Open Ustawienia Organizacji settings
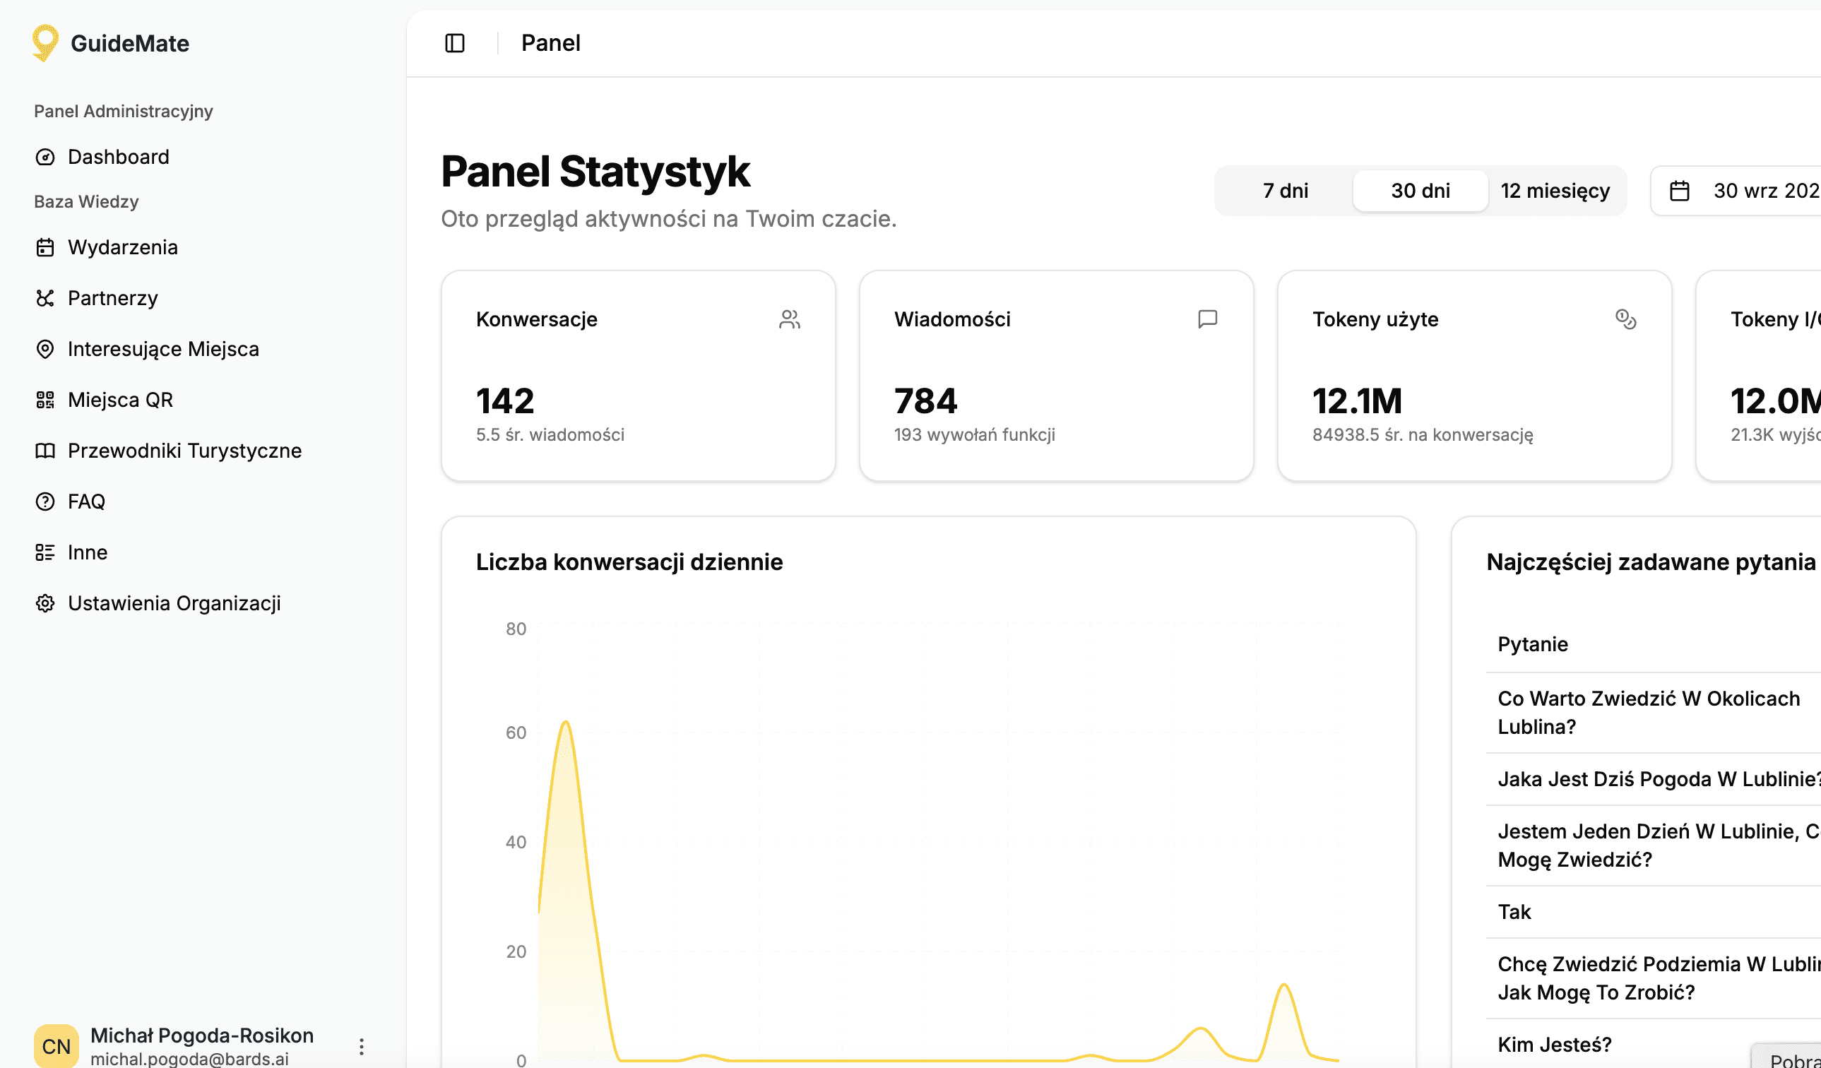This screenshot has height=1068, width=1821. [x=174, y=603]
